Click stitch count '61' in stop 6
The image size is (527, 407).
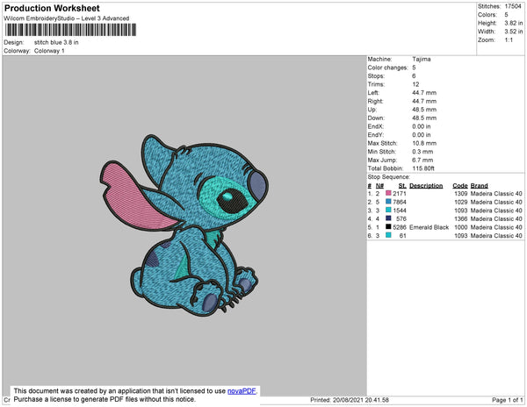[x=402, y=236]
